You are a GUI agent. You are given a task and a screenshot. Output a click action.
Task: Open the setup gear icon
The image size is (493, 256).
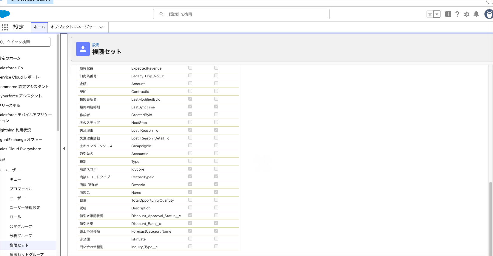tap(467, 14)
